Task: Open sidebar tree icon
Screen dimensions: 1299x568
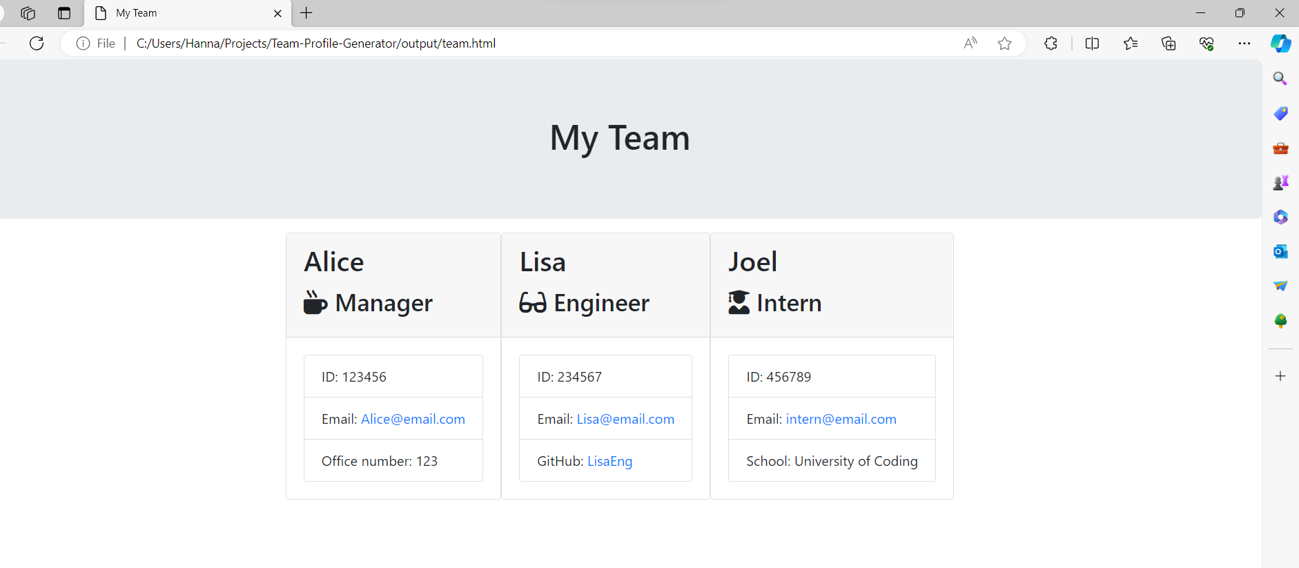Action: click(1280, 320)
